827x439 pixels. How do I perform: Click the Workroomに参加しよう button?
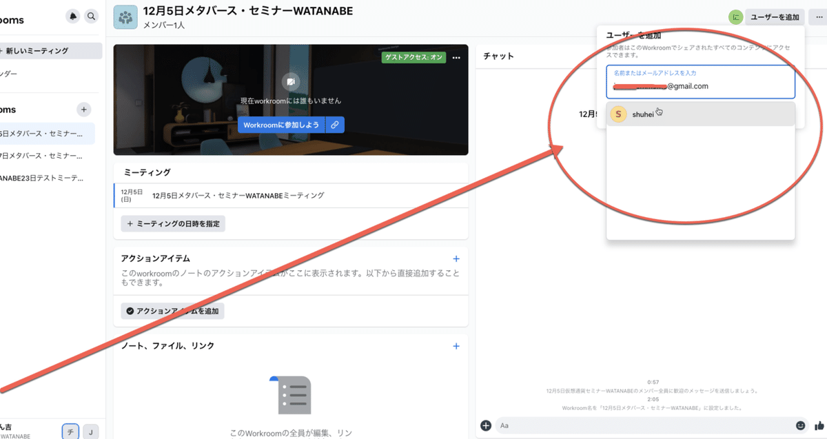coord(281,125)
